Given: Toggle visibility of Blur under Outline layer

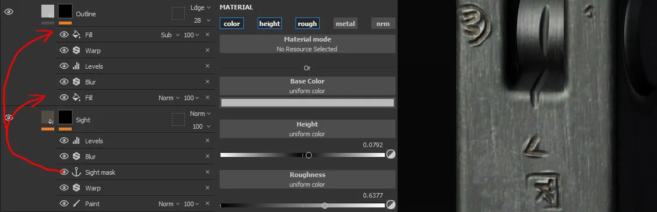Looking at the screenshot, I should pos(64,82).
